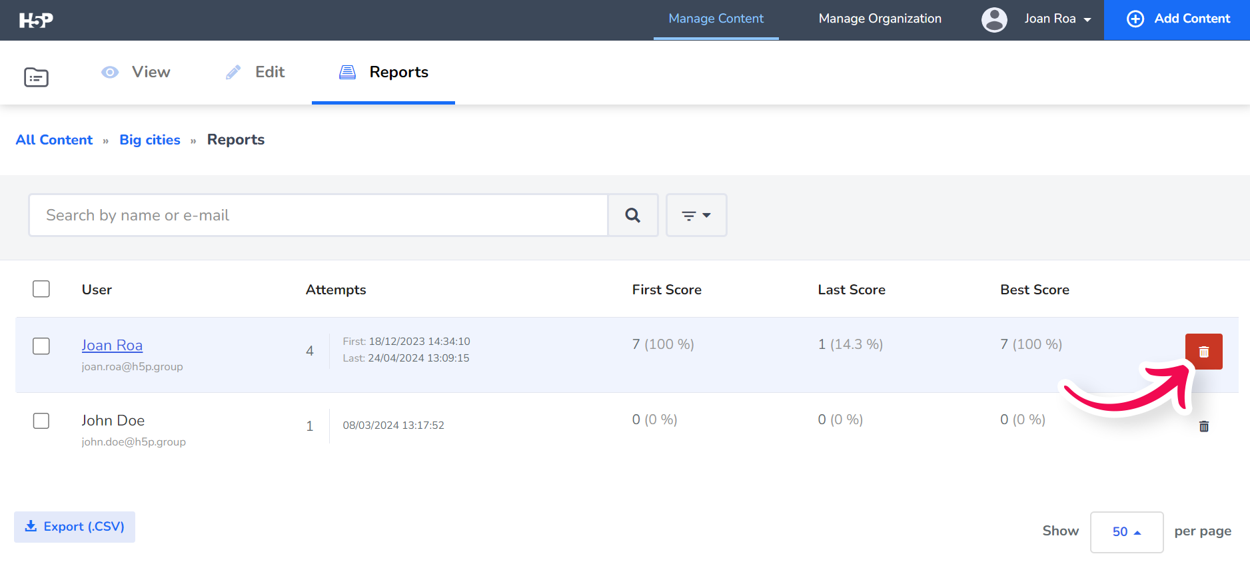
Task: Click the H5P logo
Action: (36, 20)
